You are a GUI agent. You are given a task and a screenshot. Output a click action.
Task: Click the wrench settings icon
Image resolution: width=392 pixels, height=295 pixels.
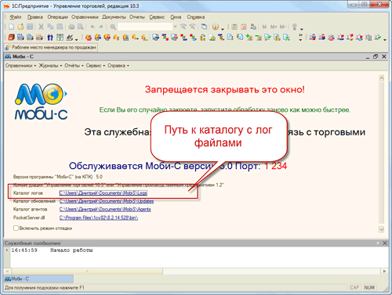pos(295,27)
